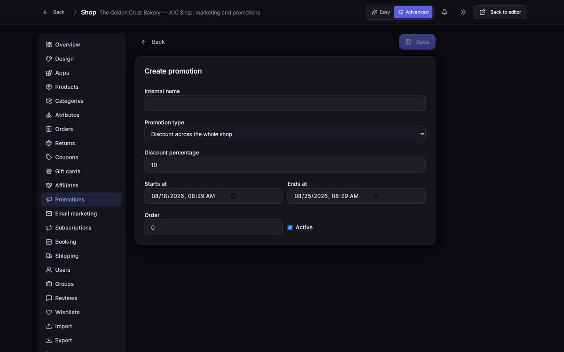This screenshot has width=564, height=352.
Task: Click Back to editor button
Action: (x=500, y=12)
